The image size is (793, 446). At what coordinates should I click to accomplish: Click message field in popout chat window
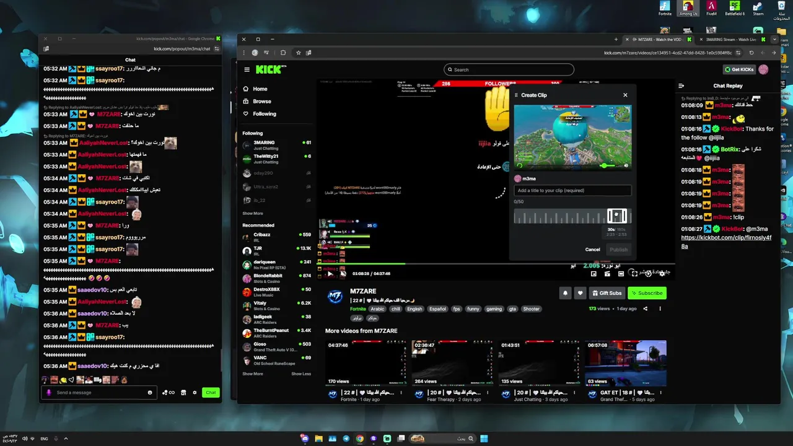pyautogui.click(x=99, y=392)
